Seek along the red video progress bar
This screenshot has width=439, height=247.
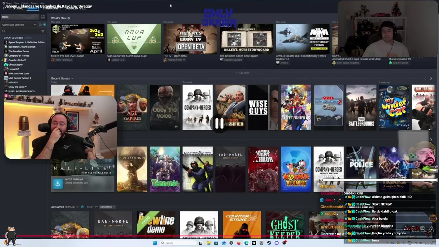pos(219,236)
